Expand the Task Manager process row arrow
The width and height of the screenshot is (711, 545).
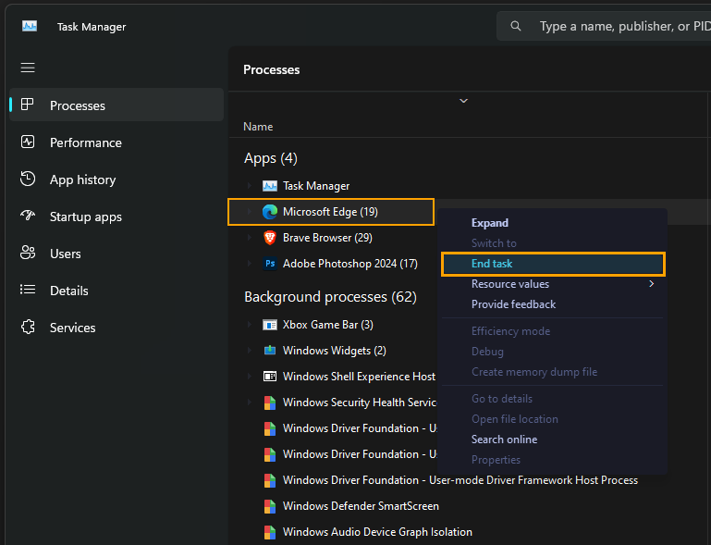point(249,186)
